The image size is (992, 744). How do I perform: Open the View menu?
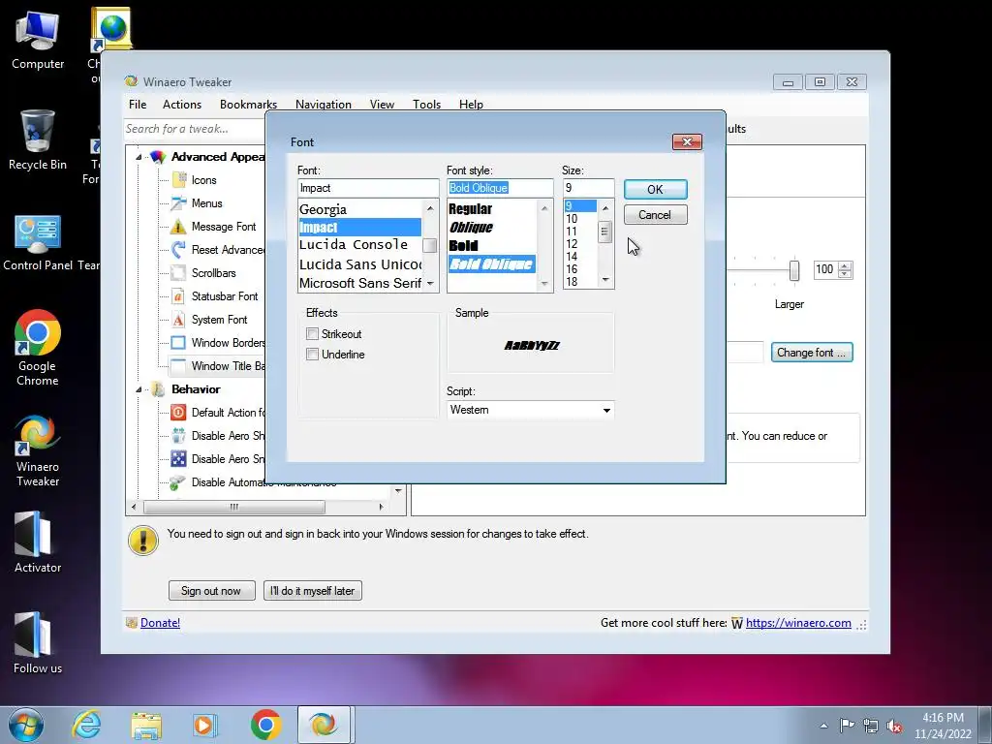tap(382, 105)
